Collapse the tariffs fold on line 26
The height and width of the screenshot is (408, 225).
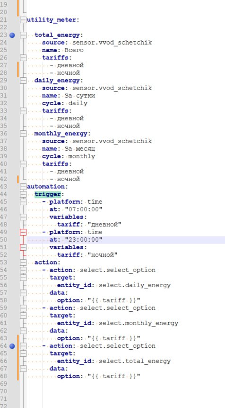tap(23, 58)
